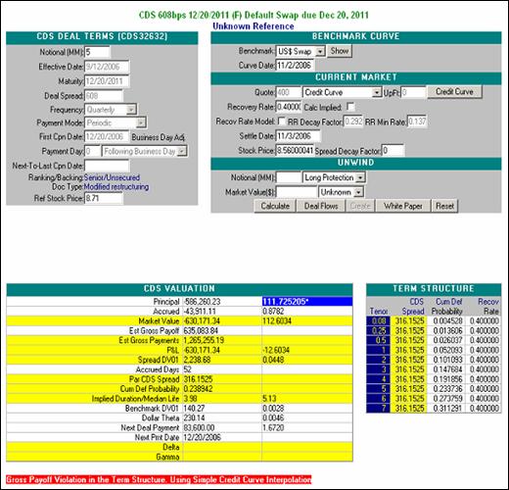509x490 pixels.
Task: Click the Unwind Notional (MM) field
Action: coord(289,177)
